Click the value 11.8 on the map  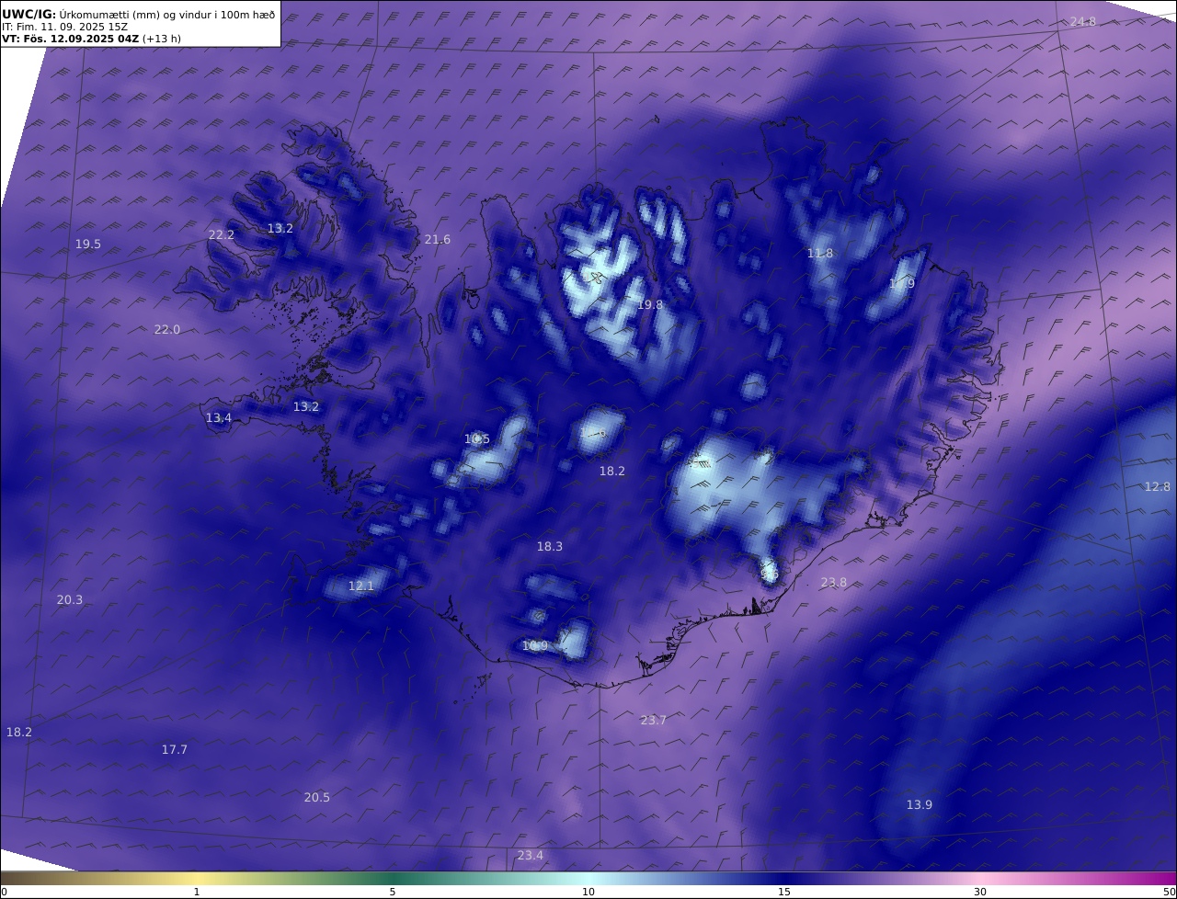click(820, 254)
